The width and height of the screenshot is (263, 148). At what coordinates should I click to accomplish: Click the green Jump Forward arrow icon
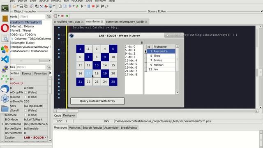[x=67, y=16]
